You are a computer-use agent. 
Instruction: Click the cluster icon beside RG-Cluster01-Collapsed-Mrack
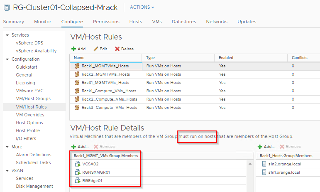7,8
